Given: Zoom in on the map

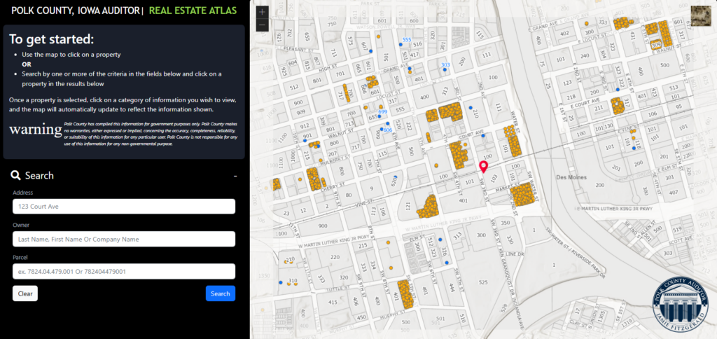Looking at the screenshot, I should pyautogui.click(x=262, y=12).
